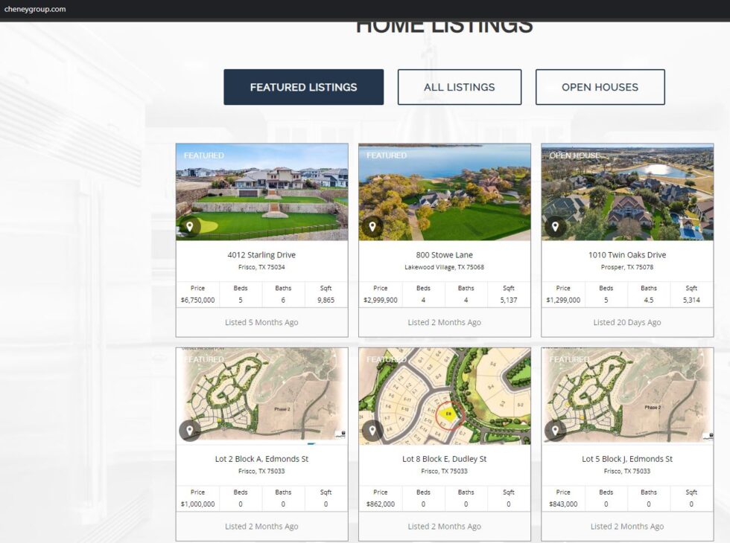This screenshot has width=730, height=543.
Task: Open Lot 5 Block J, Edmonds St link
Action: [x=627, y=459]
